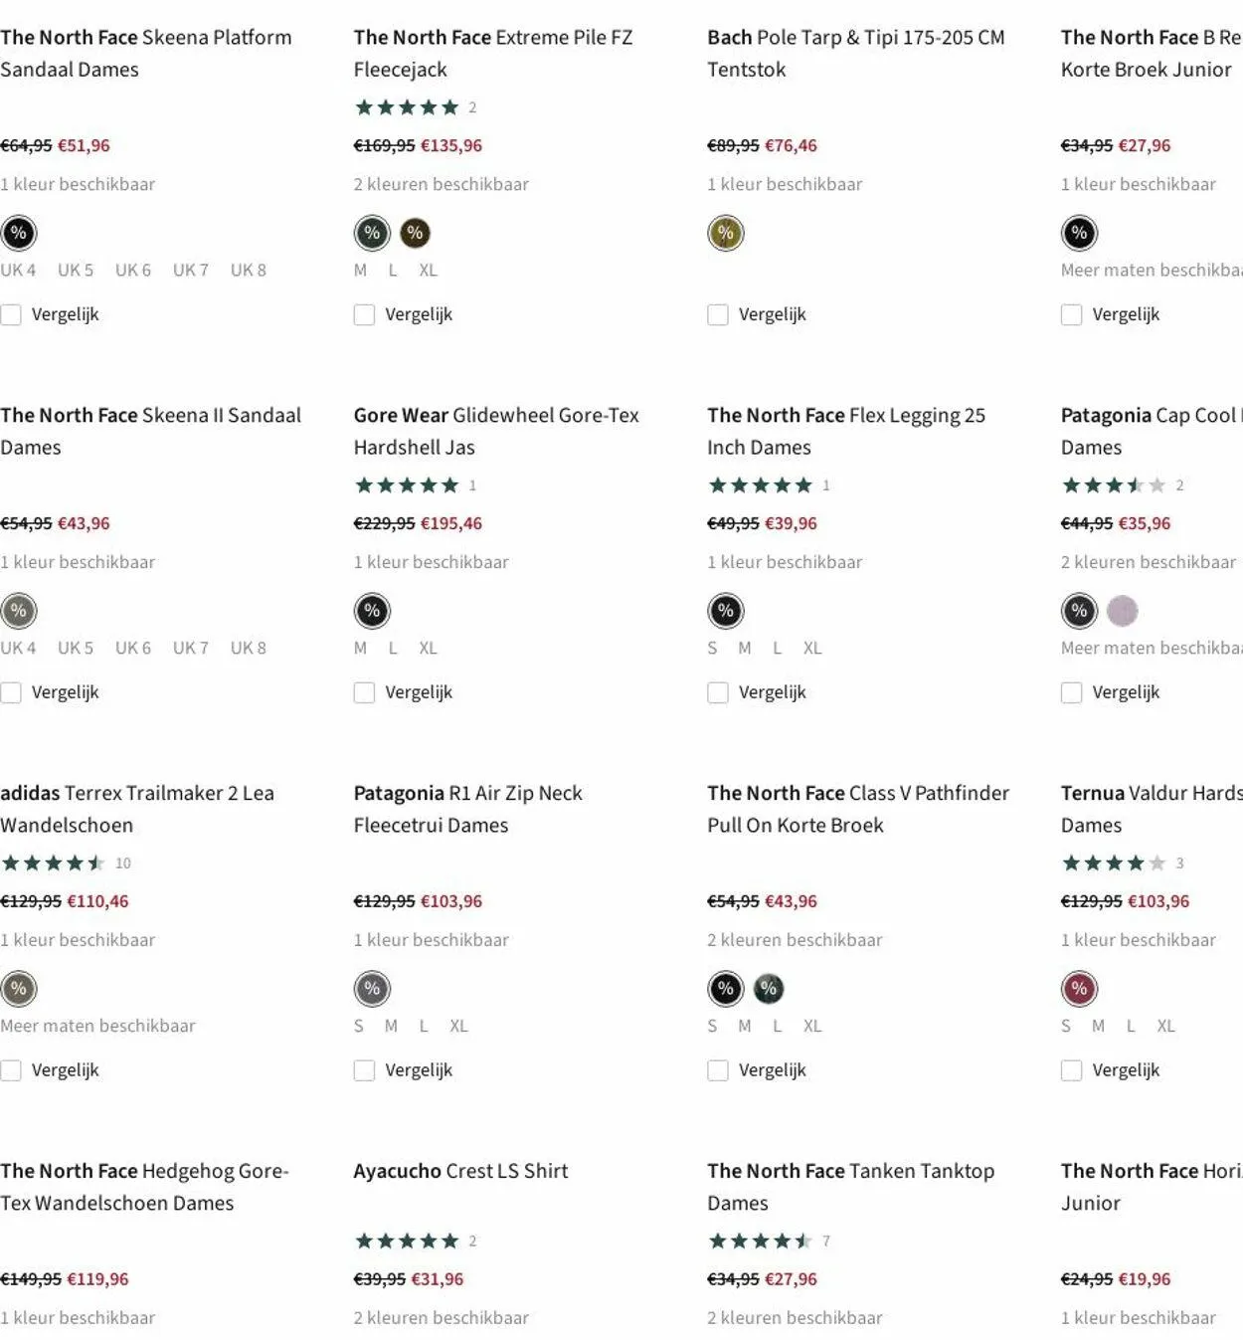Image resolution: width=1243 pixels, height=1340 pixels.
Task: Check Vergelijk for Skeena Platform Sandaal
Action: pyautogui.click(x=11, y=314)
